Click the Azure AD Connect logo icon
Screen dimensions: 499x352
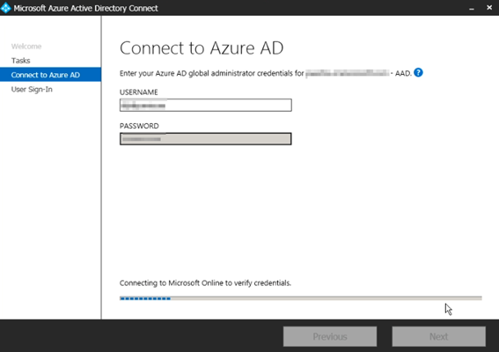point(6,8)
